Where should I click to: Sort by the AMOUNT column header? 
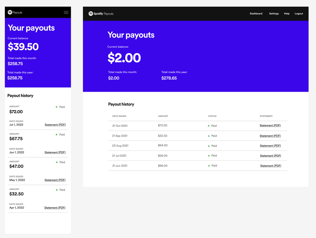pyautogui.click(x=163, y=116)
